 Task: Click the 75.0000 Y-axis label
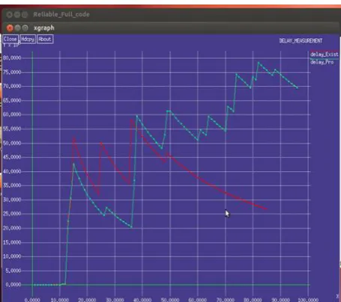pos(12,73)
